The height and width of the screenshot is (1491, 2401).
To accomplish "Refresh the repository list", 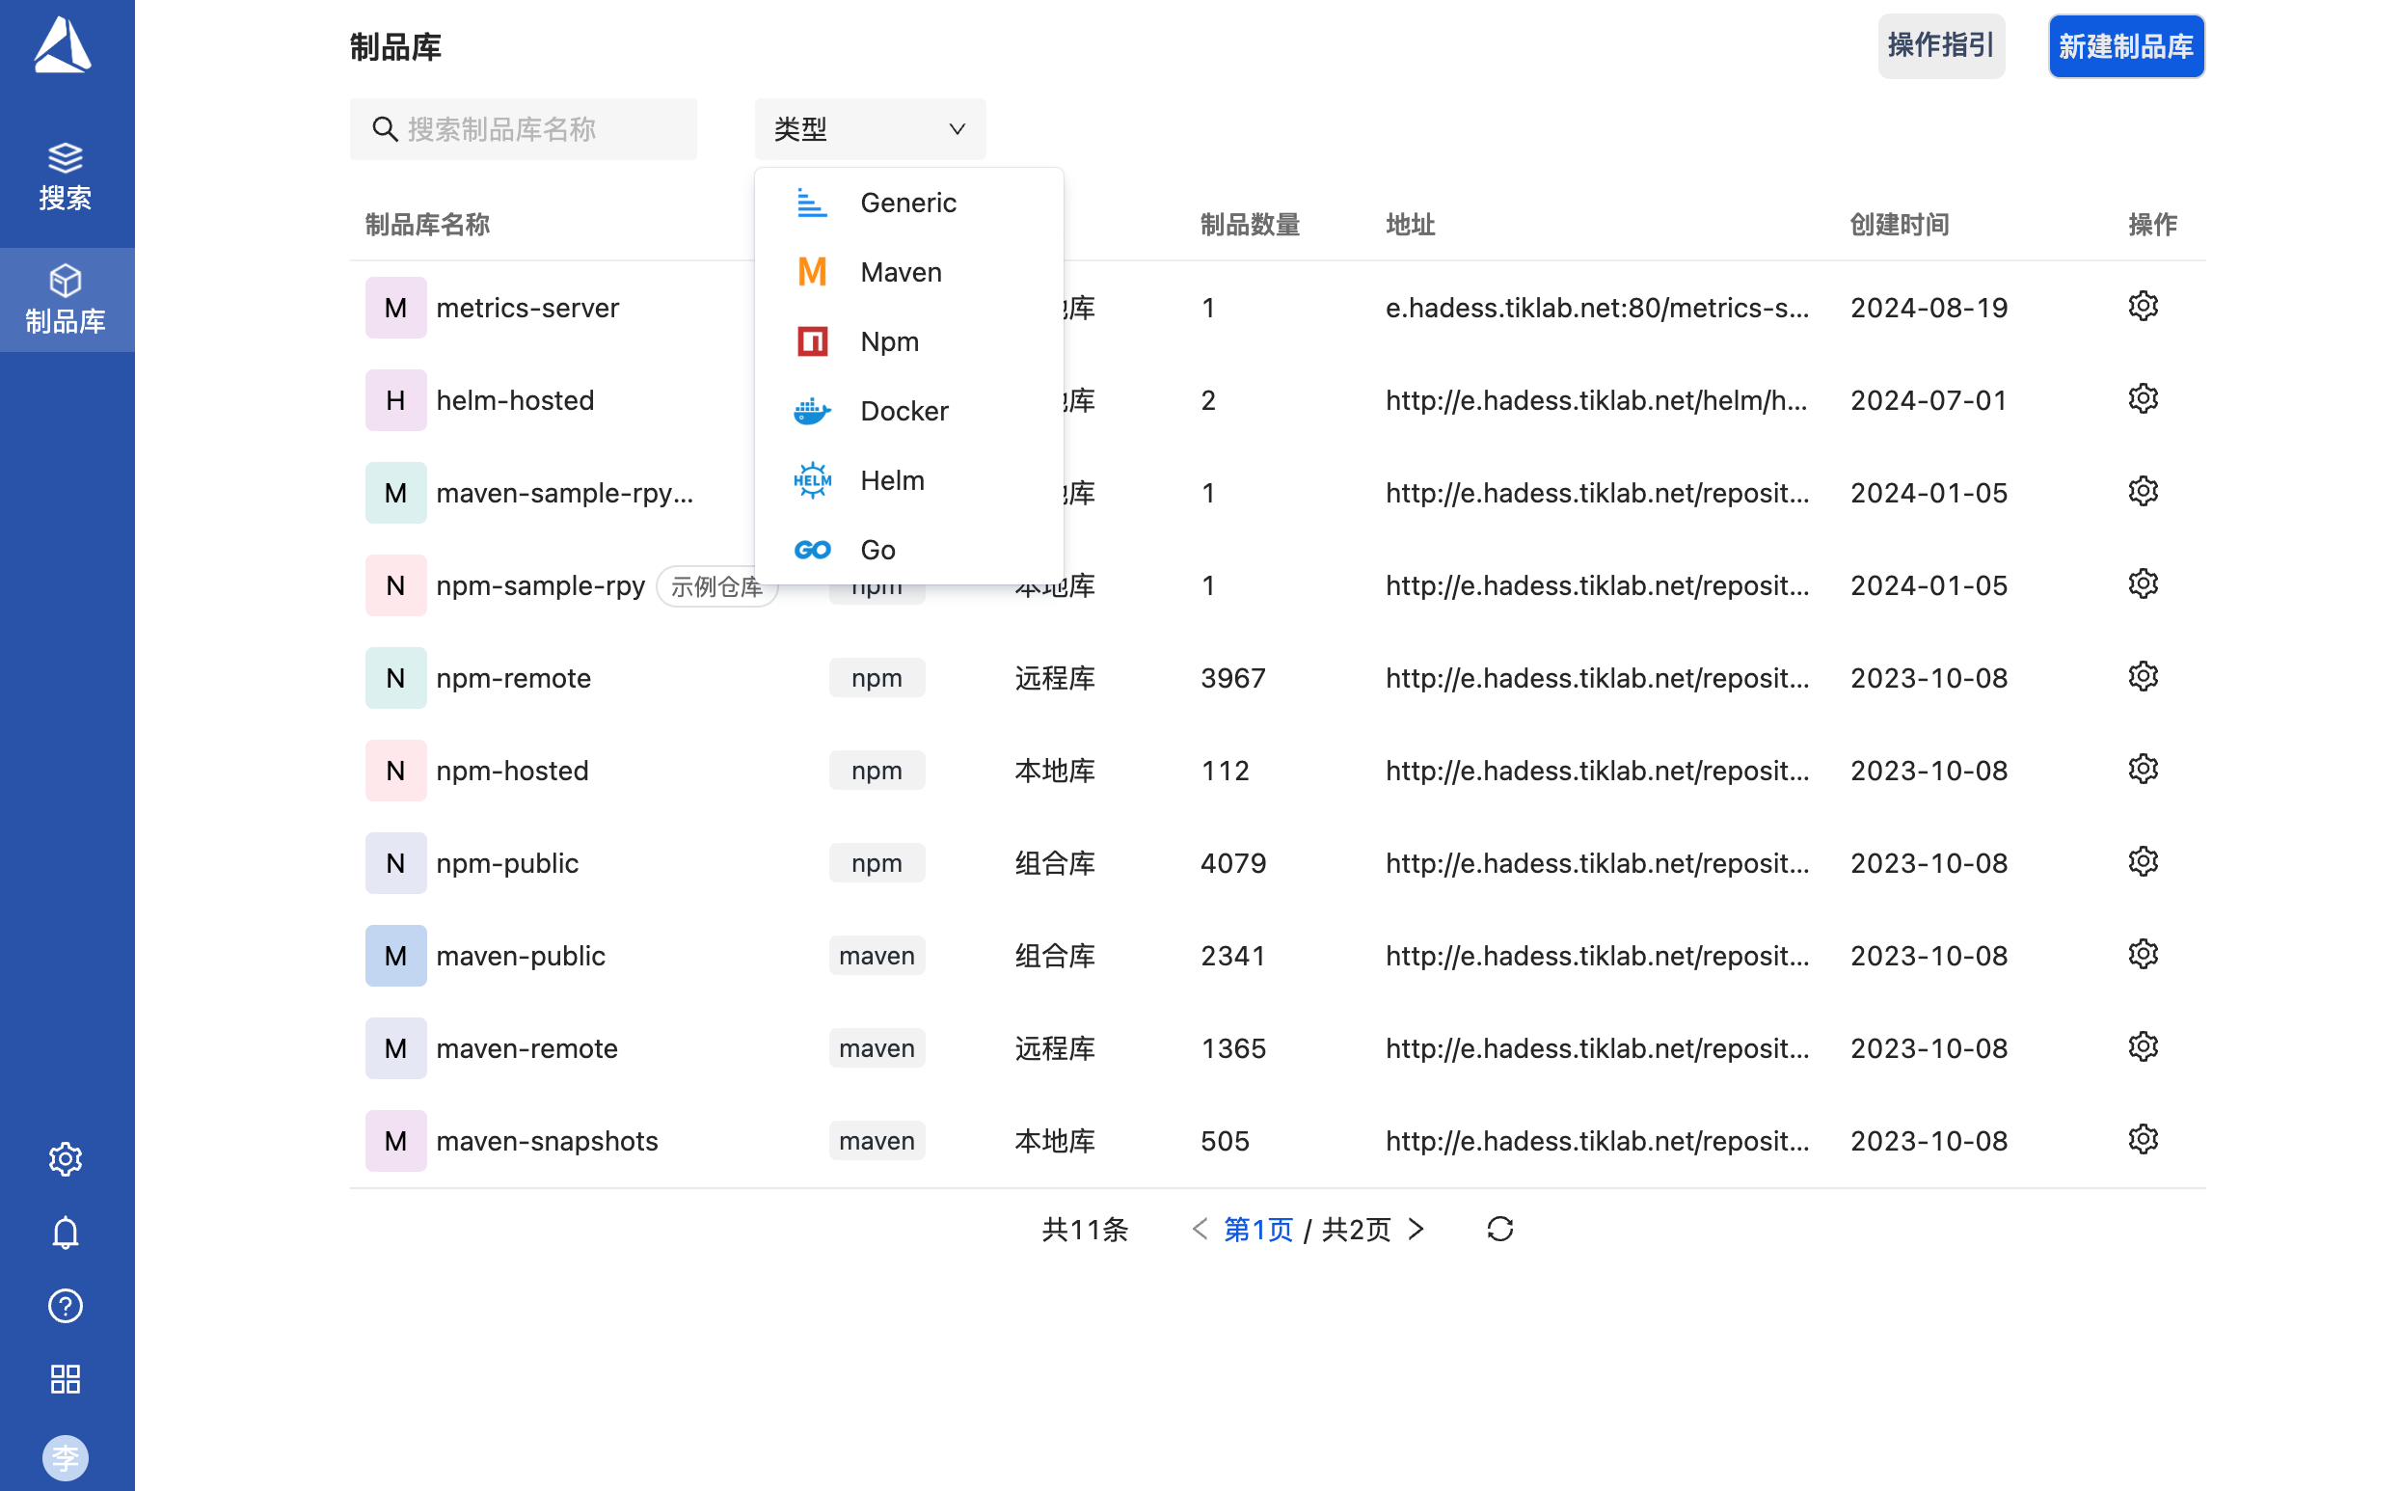I will [1499, 1229].
